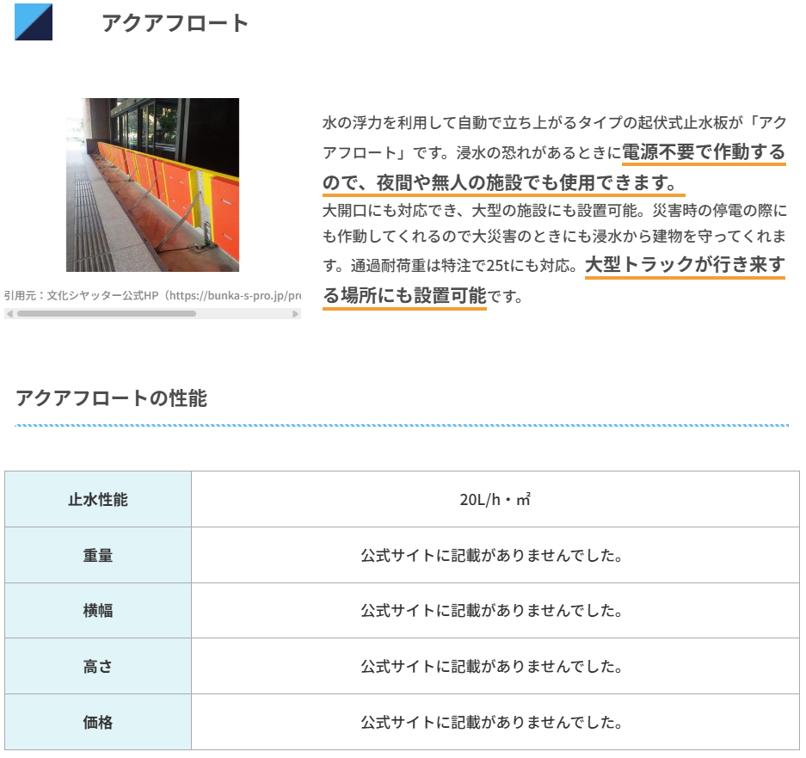Click the blue diagonal icon beside アクアフロート heading
Viewport: 806px width, 758px height.
click(34, 22)
